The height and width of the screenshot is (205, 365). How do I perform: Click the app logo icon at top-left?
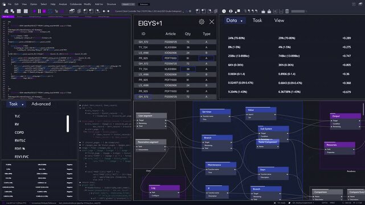click(4, 4)
